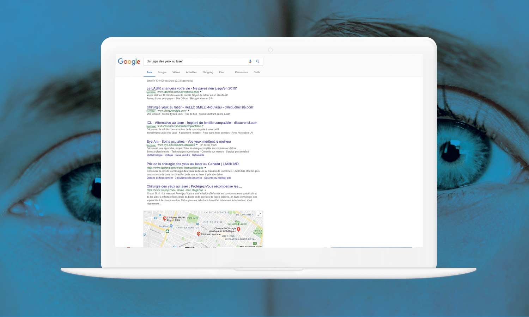Open dropdown arrow next to lasikmd.com/Correction/Laser URL

201,92
